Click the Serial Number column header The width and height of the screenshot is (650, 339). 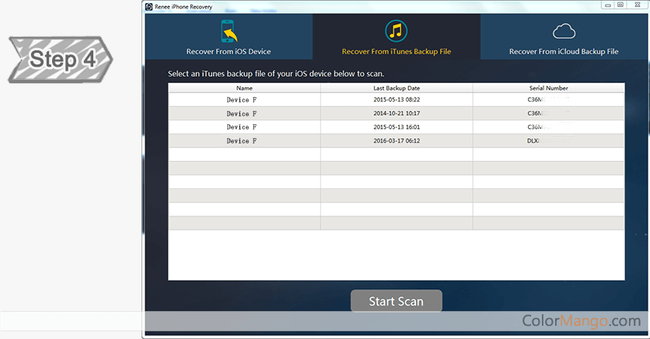(547, 88)
